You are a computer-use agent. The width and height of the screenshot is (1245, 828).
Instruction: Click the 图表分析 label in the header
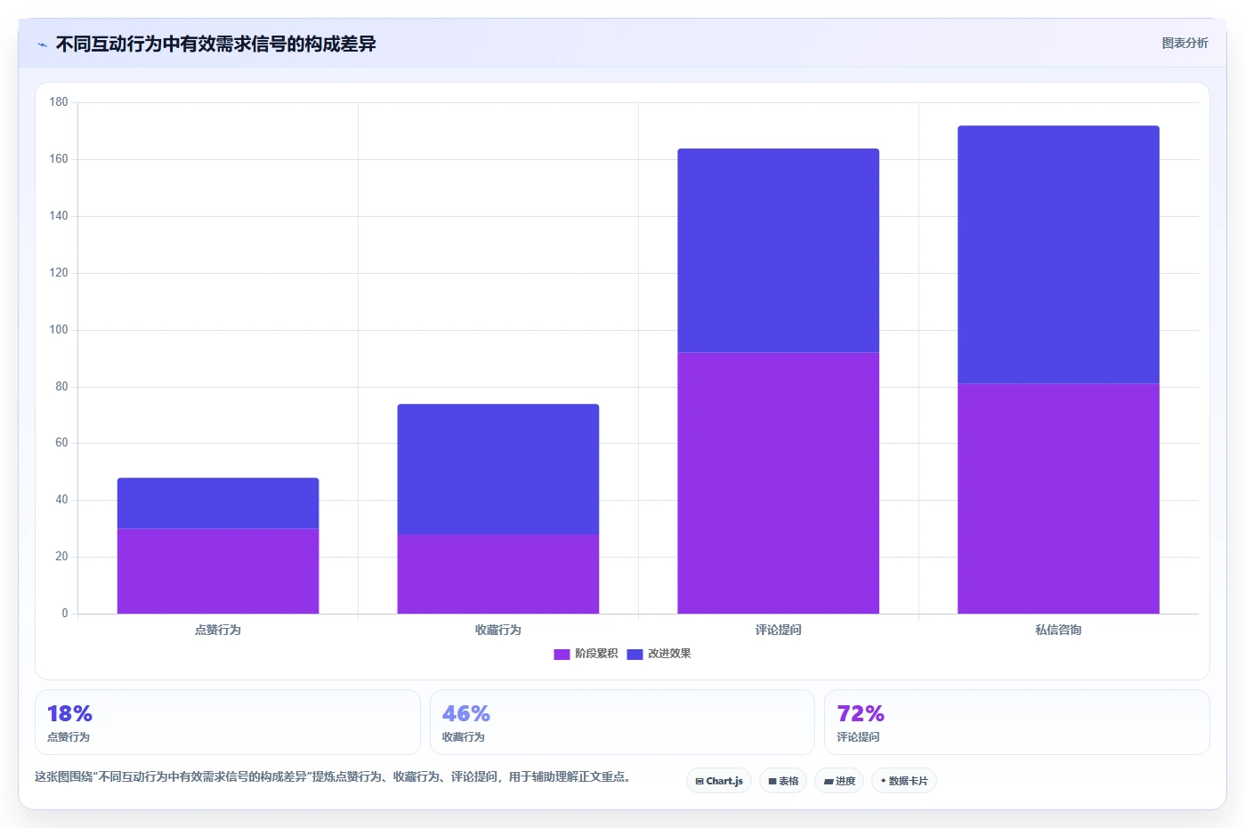[1184, 43]
